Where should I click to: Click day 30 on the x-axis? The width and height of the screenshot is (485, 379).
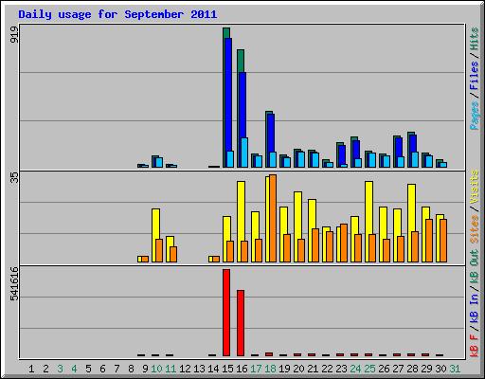pos(440,369)
